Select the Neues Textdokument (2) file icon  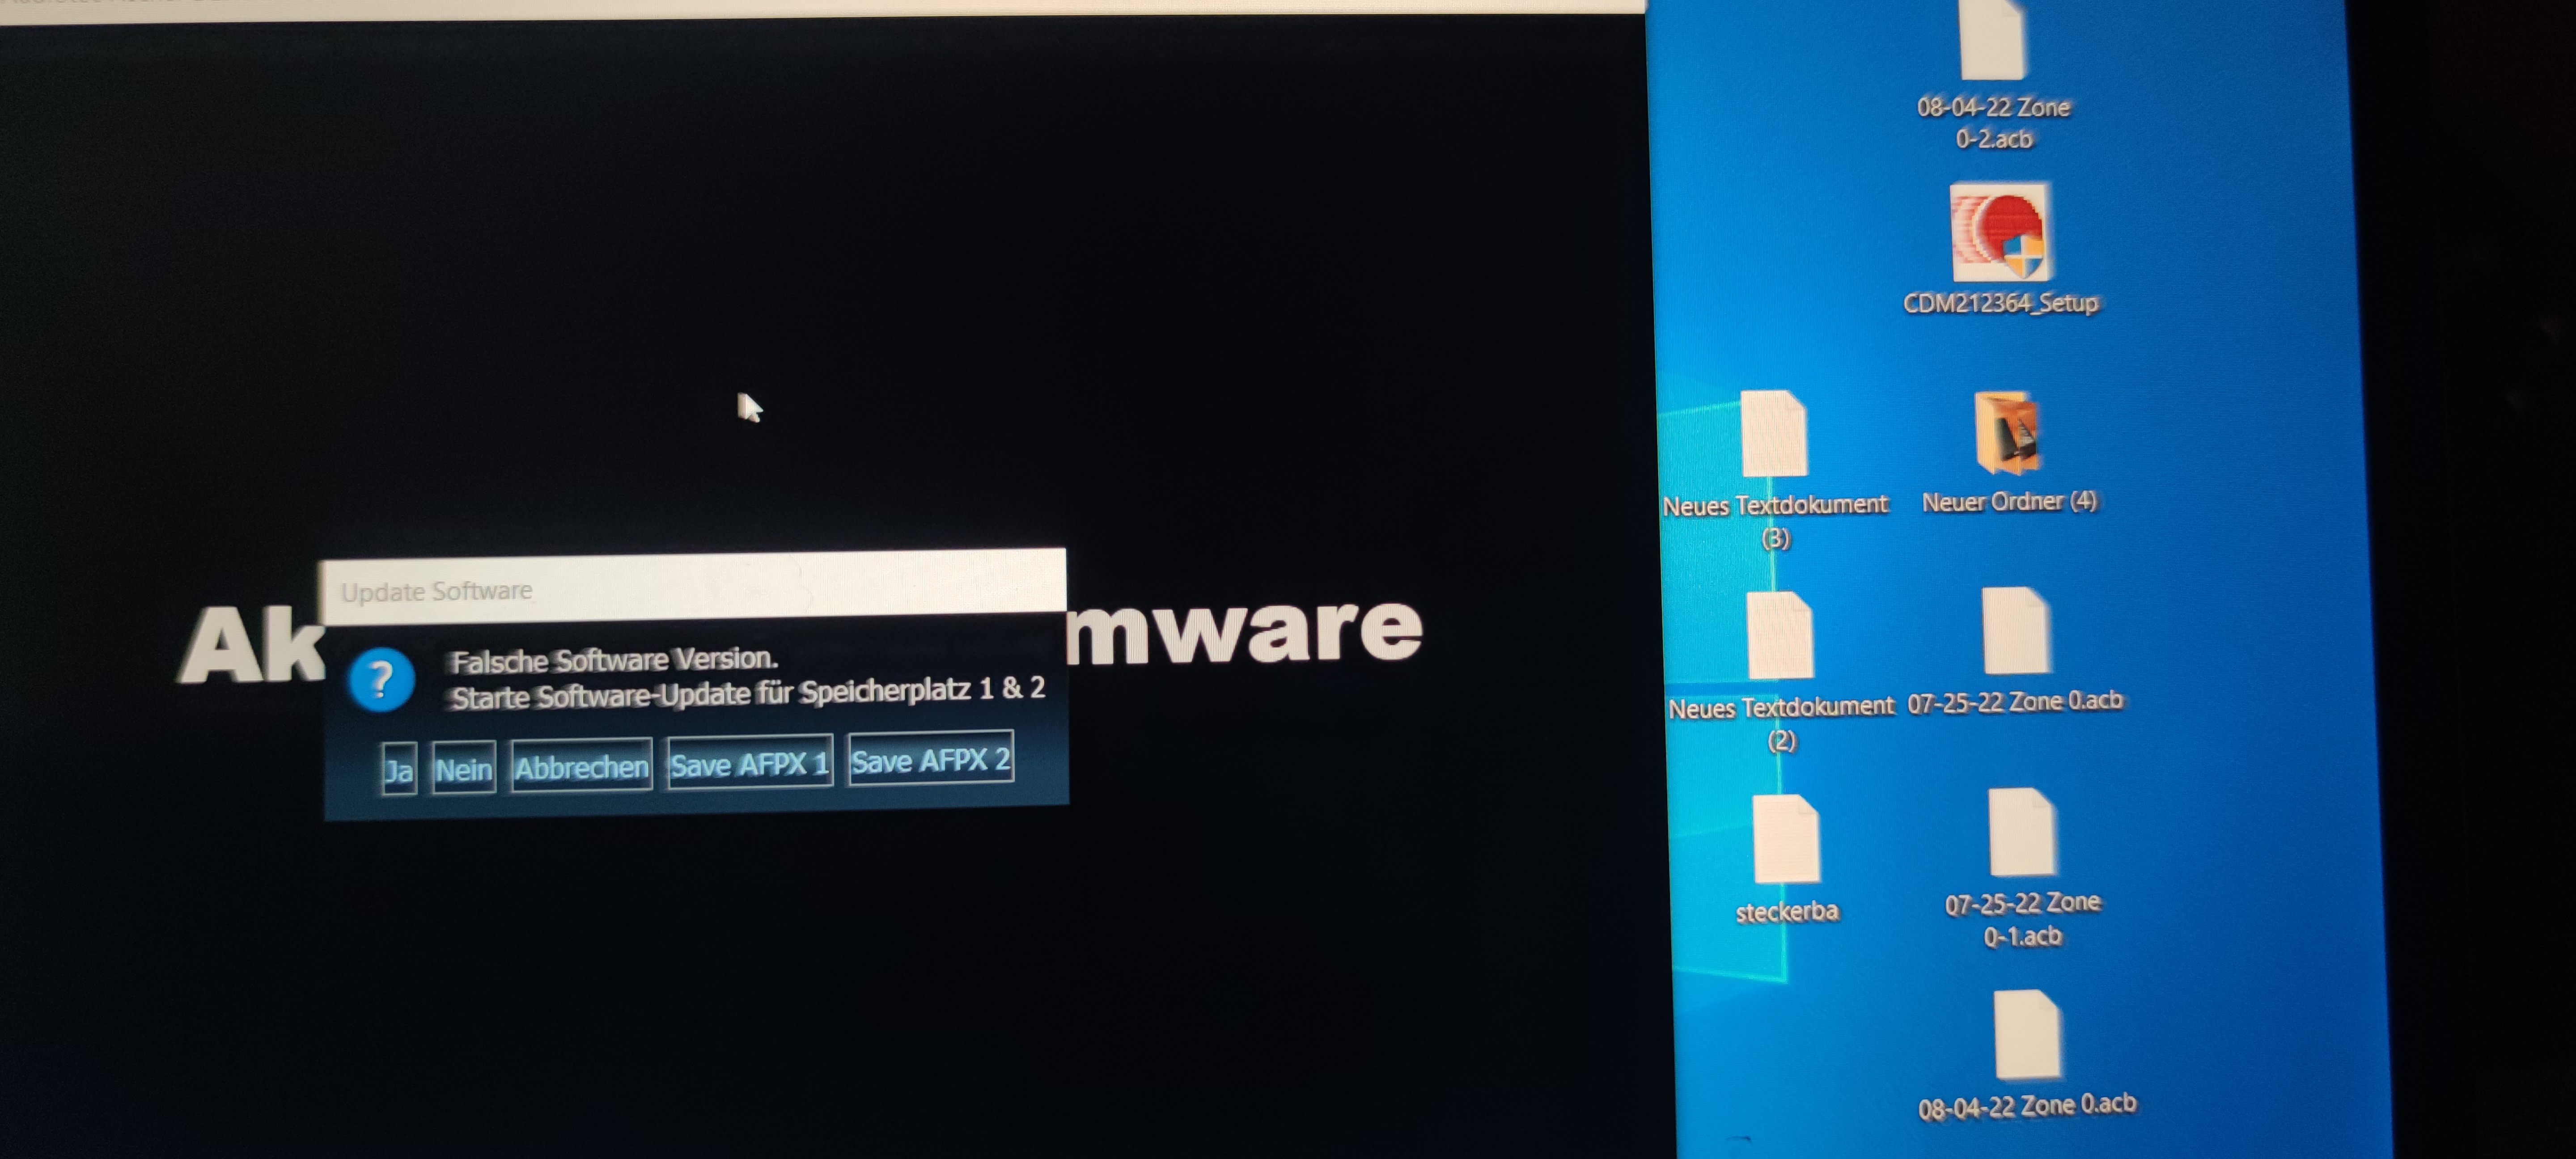click(x=1780, y=634)
